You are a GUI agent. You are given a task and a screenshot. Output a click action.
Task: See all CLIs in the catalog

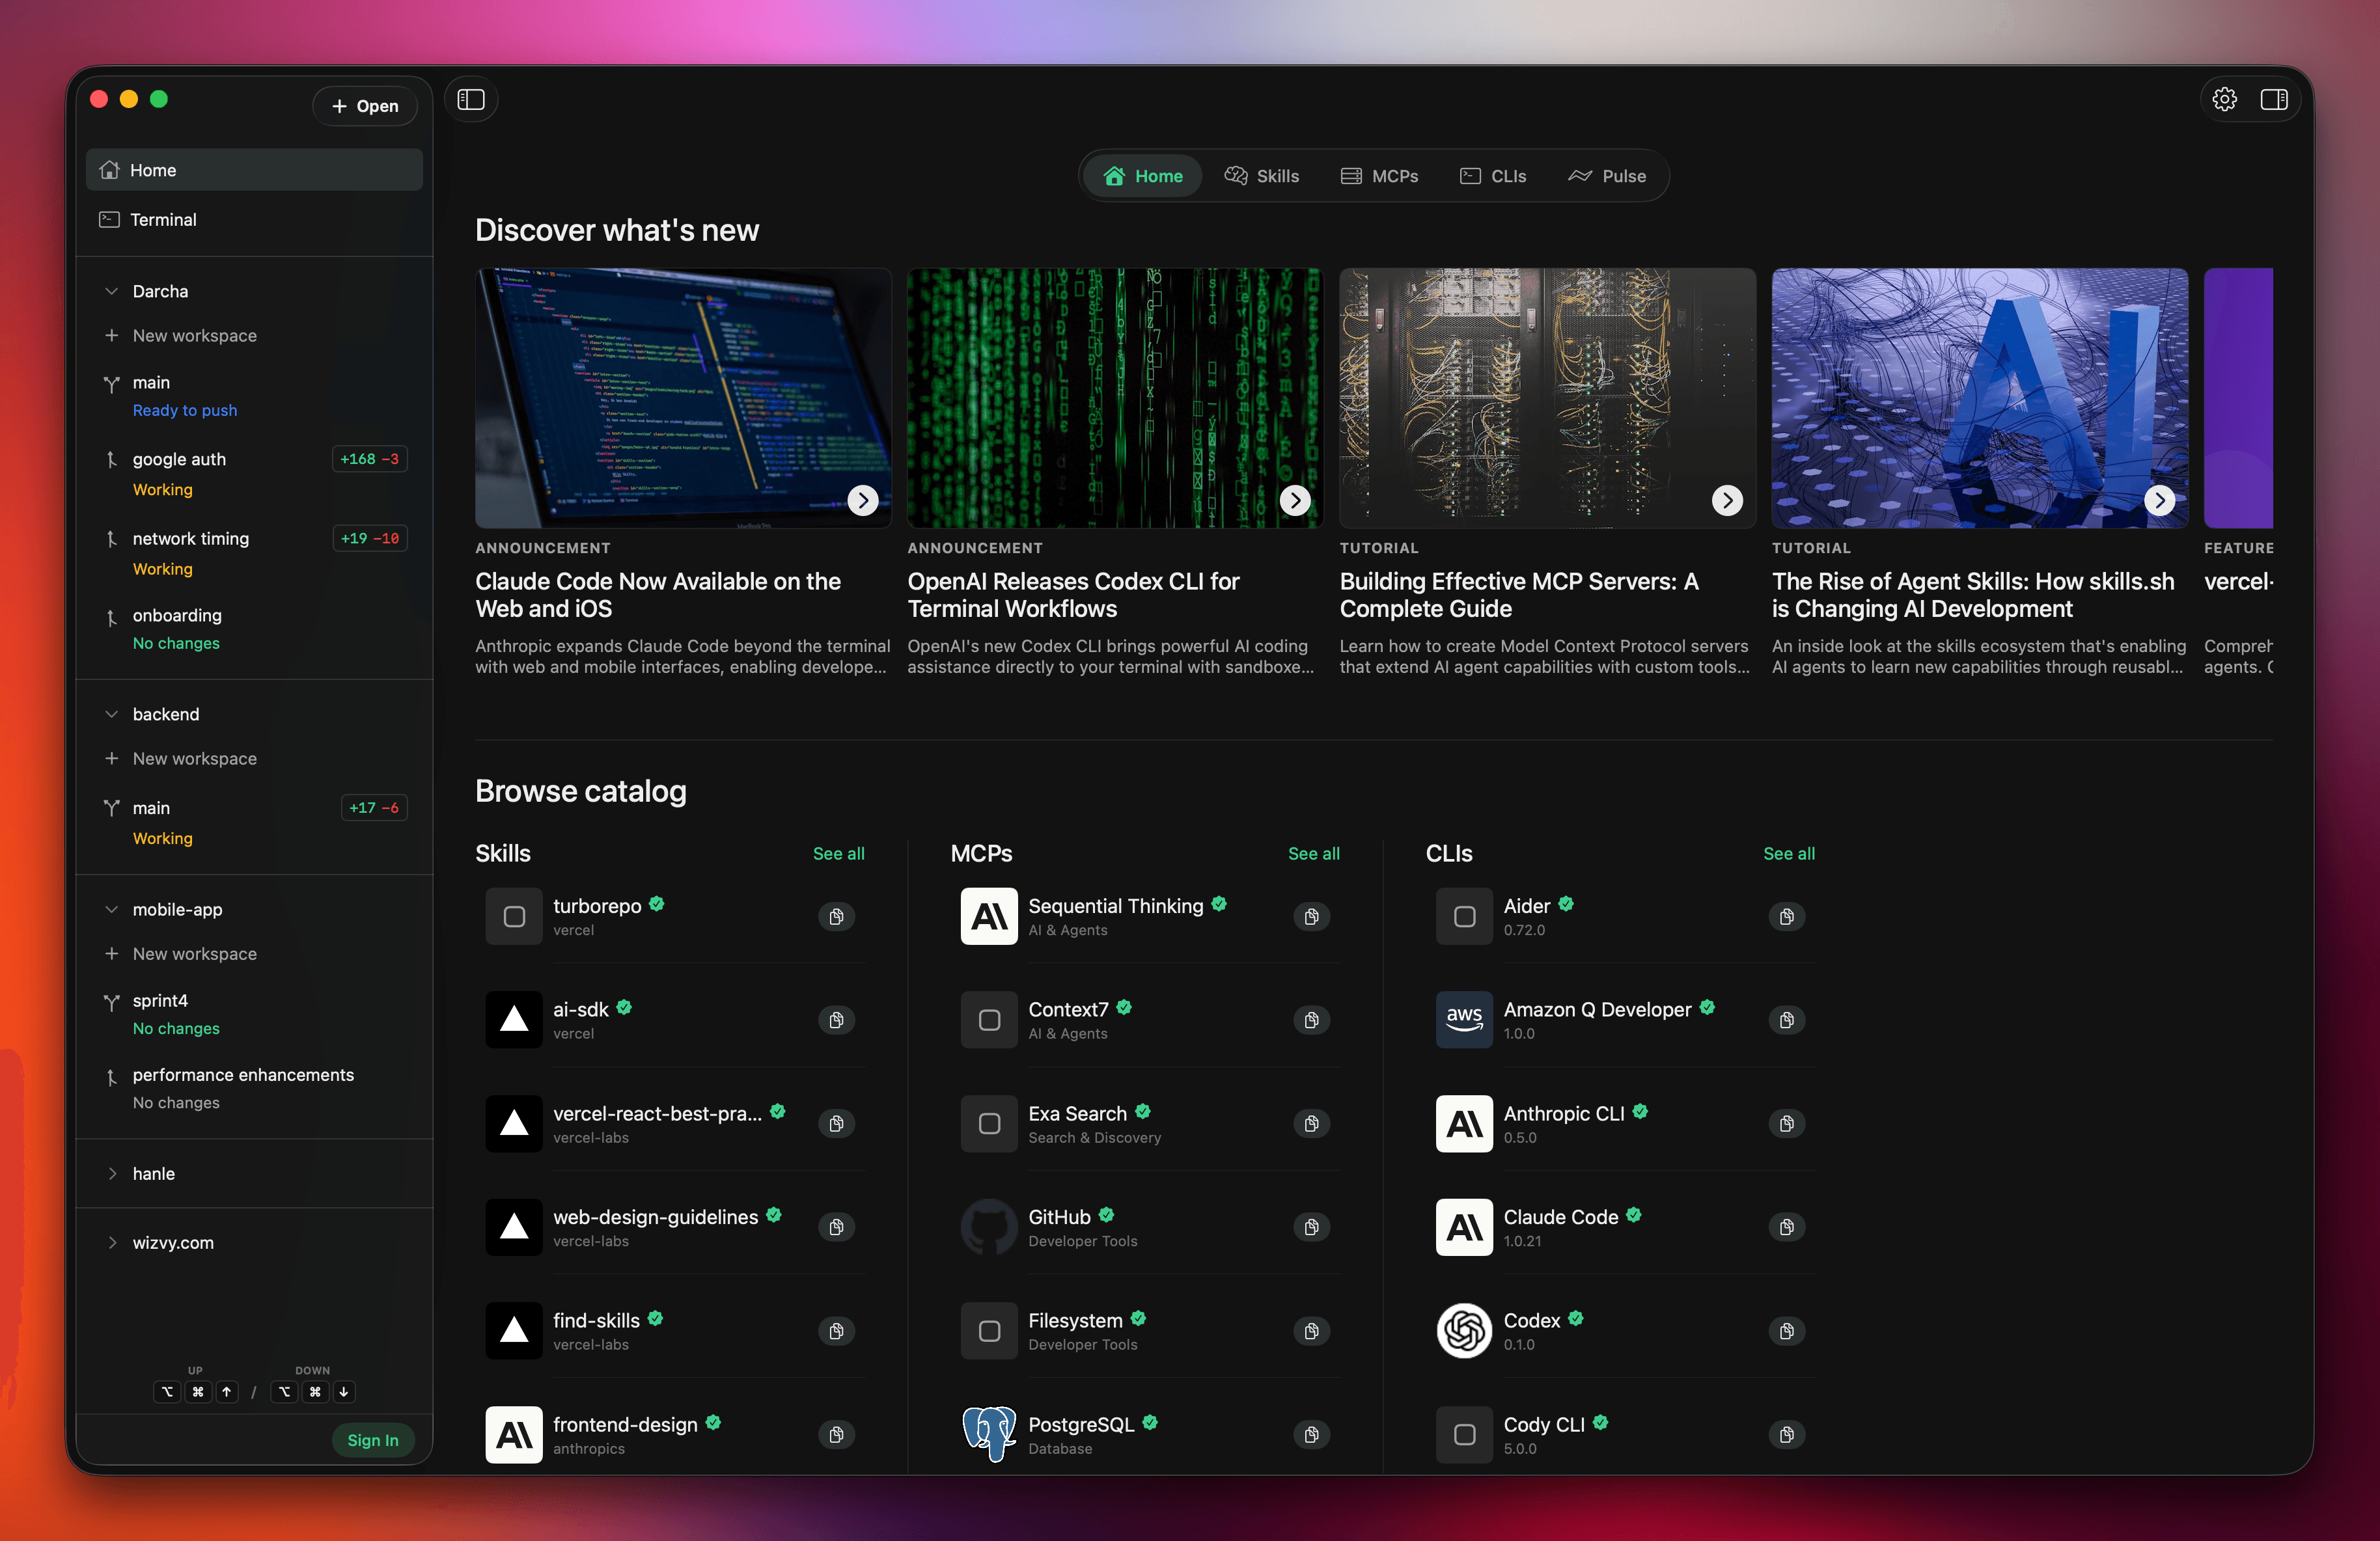pos(1789,853)
